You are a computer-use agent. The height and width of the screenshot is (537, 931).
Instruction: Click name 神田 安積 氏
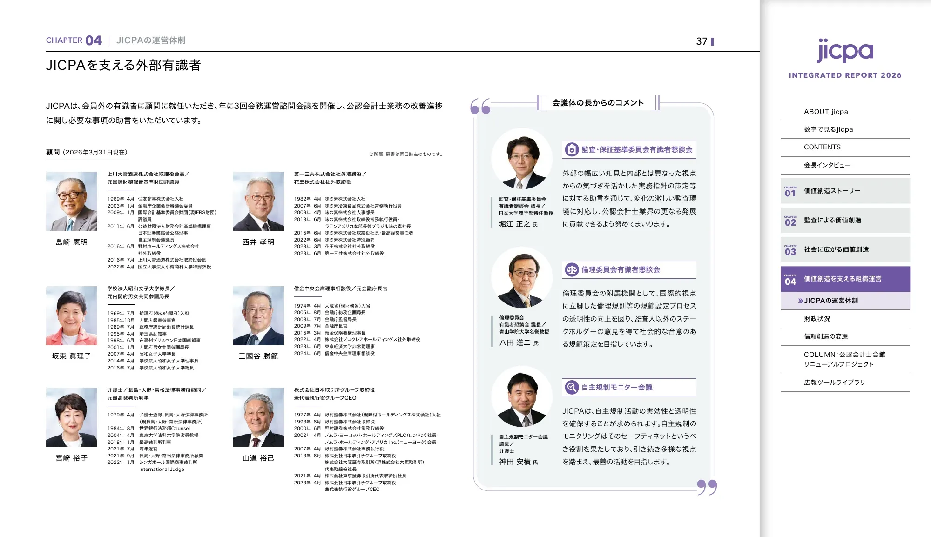(519, 462)
